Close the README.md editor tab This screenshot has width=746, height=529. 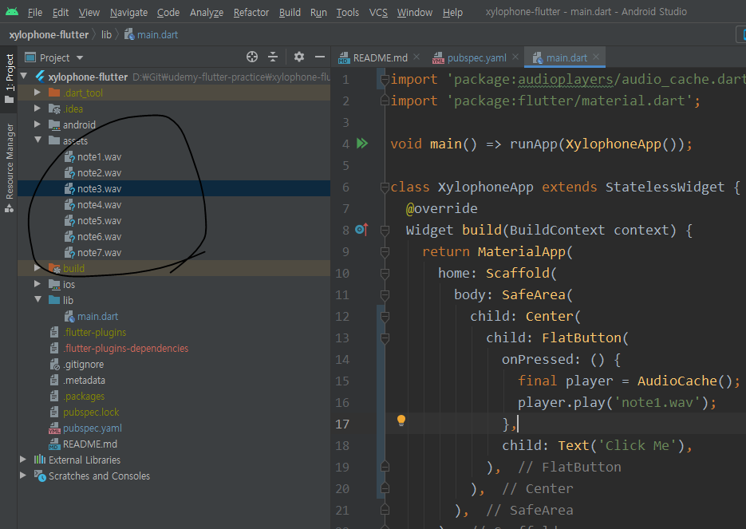416,57
